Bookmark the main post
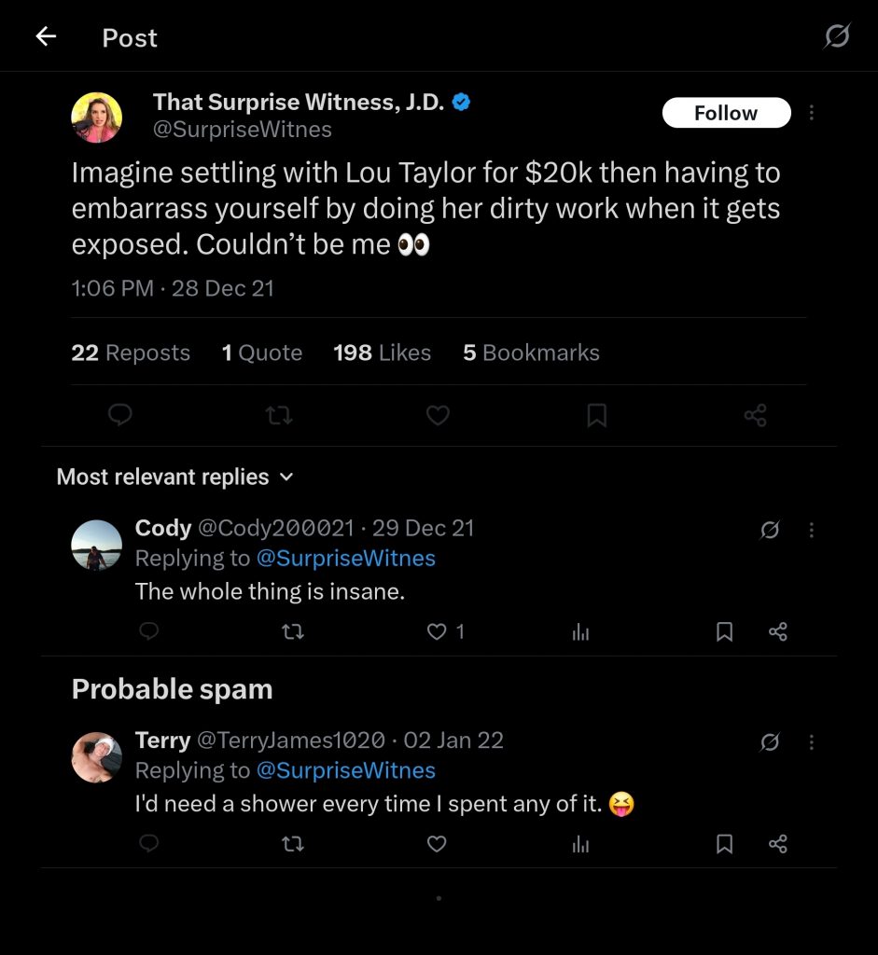878x955 pixels. pyautogui.click(x=596, y=415)
